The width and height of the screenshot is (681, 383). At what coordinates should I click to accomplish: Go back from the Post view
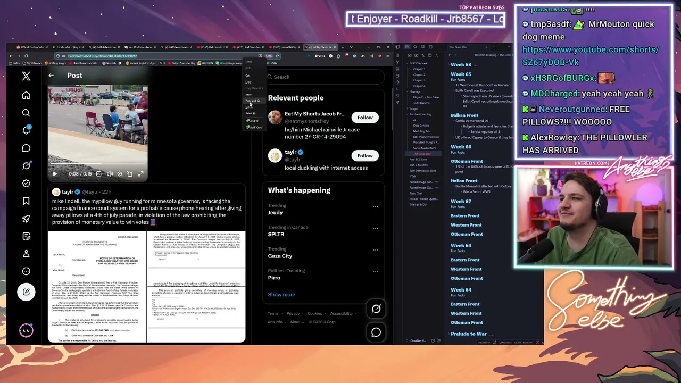click(x=51, y=76)
